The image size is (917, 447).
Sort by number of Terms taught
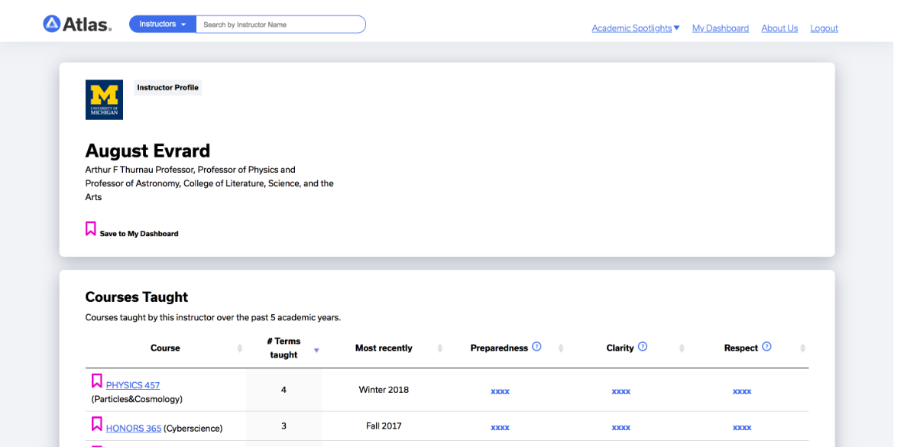pos(316,350)
